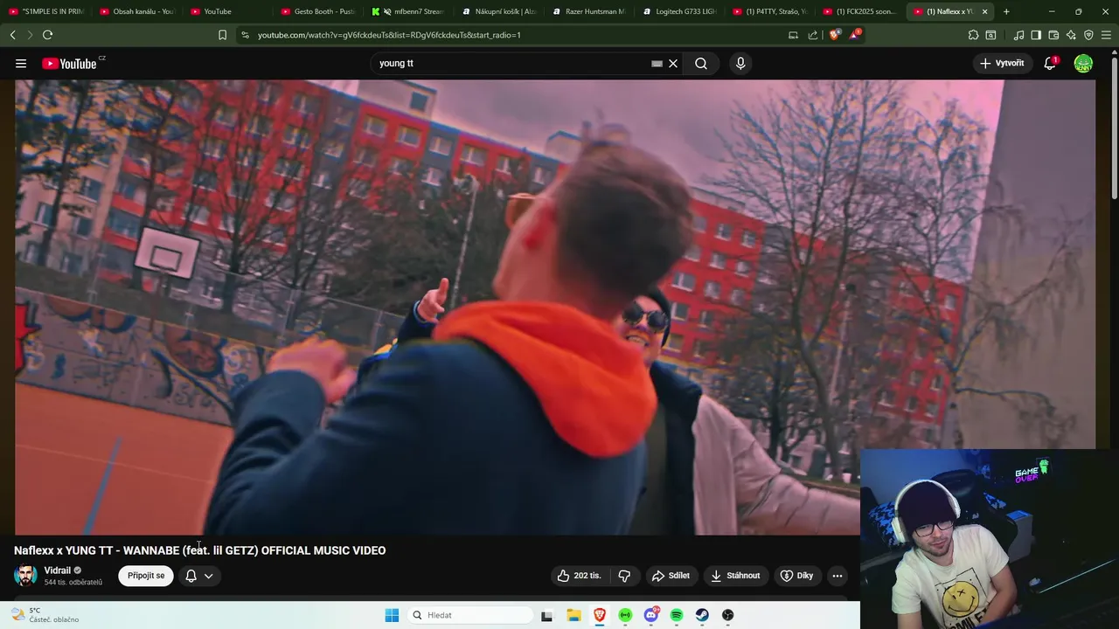Open more actions three-dot menu
The image size is (1119, 629).
[838, 576]
